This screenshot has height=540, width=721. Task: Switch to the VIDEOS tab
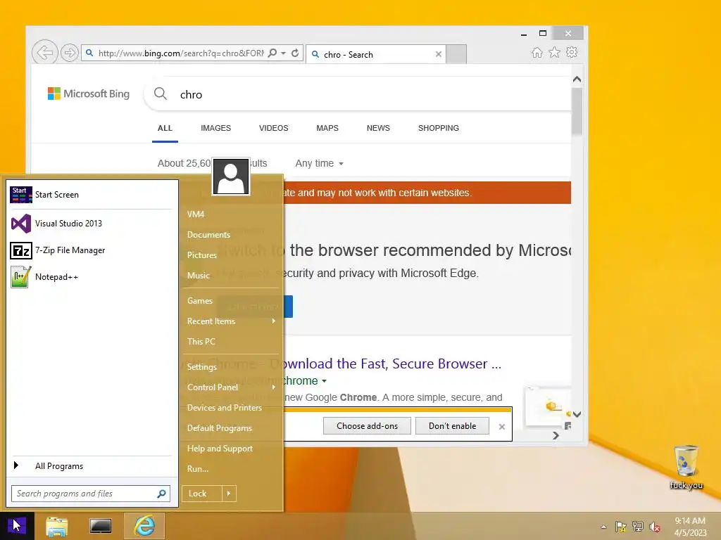[274, 128]
